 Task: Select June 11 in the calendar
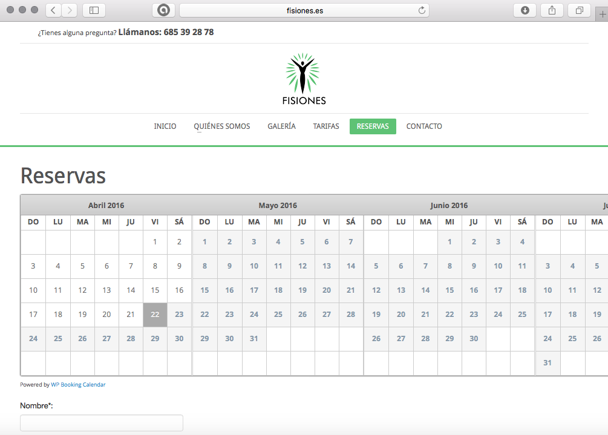pos(522,266)
